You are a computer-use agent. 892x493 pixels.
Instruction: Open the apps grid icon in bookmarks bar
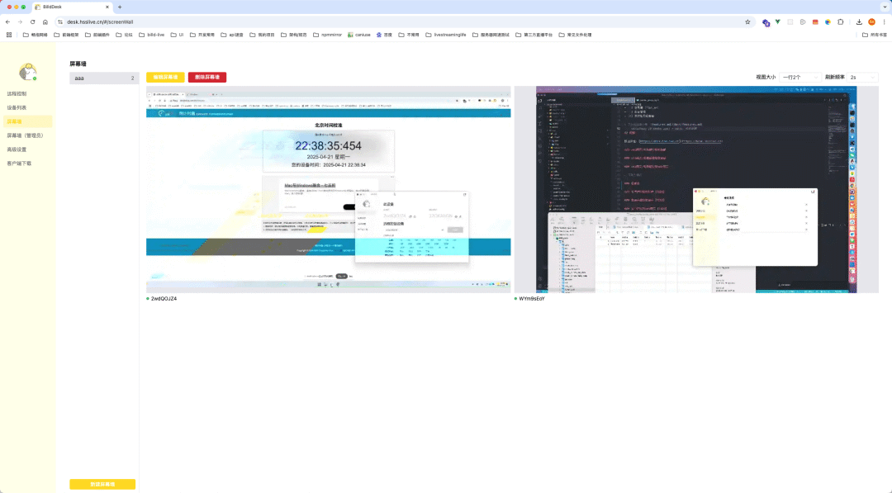point(9,35)
